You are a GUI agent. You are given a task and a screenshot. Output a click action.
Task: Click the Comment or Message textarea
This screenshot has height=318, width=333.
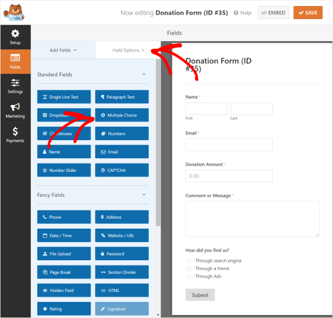(252, 219)
